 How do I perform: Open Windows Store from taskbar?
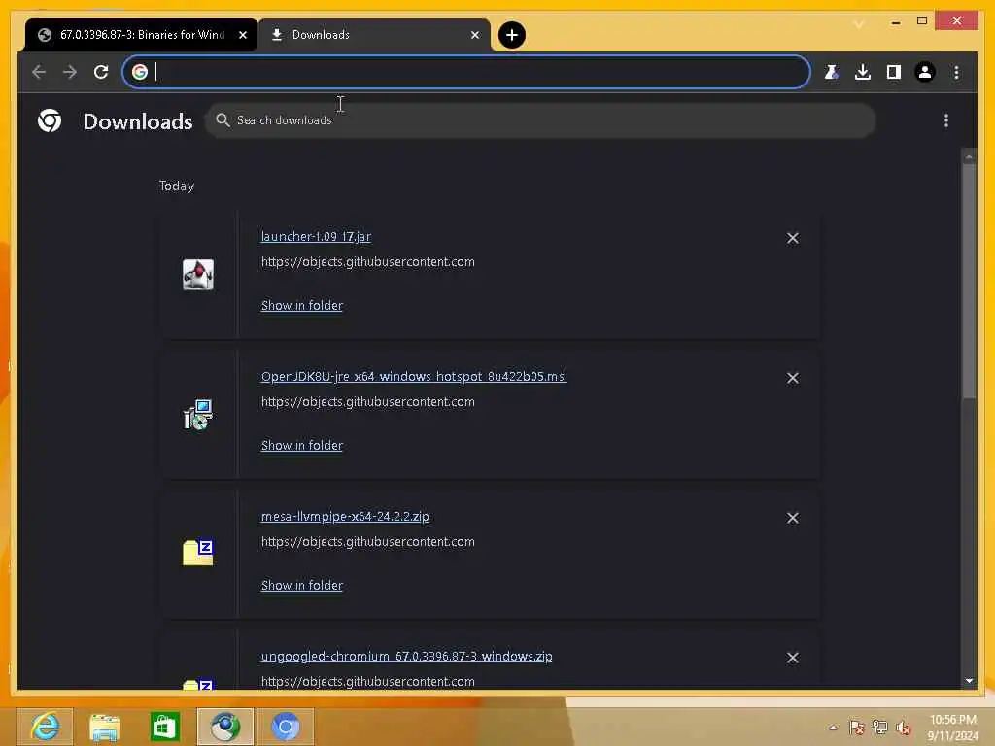click(165, 727)
